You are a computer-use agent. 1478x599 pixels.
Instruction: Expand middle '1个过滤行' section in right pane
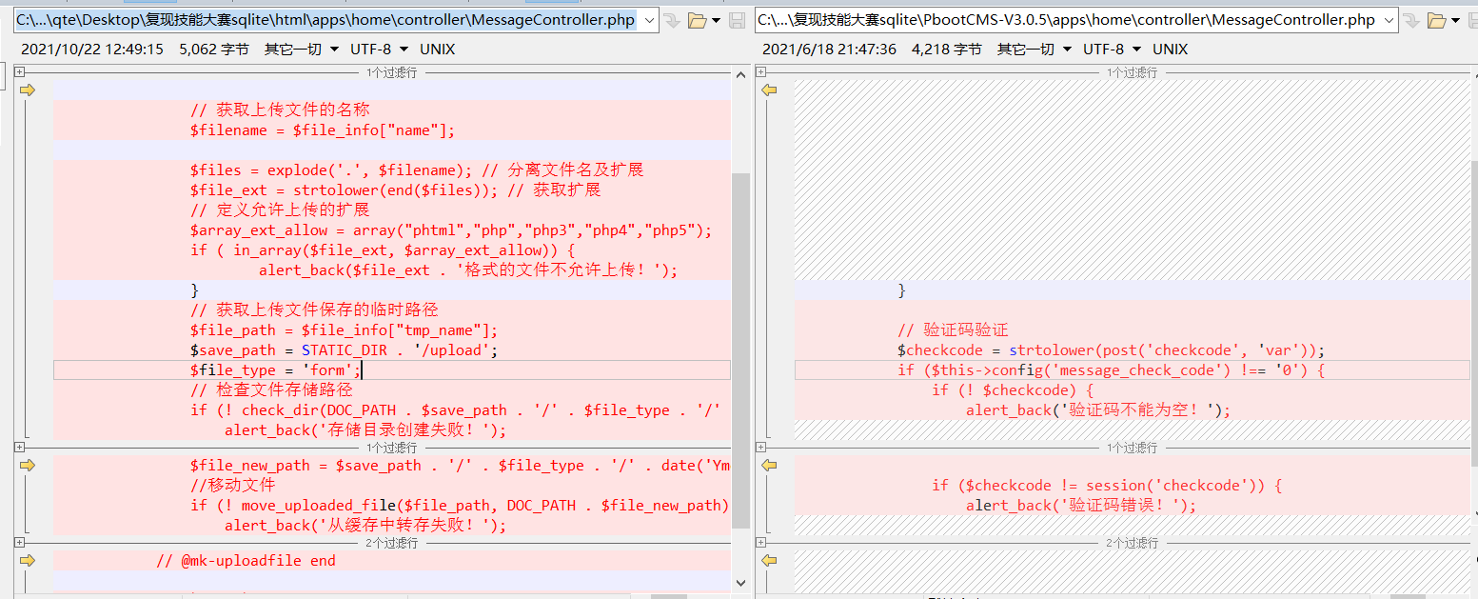click(x=761, y=447)
